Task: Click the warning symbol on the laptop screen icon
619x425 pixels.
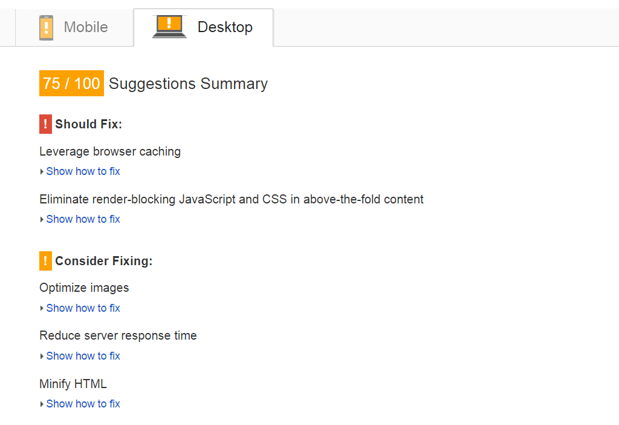Action: click(169, 23)
